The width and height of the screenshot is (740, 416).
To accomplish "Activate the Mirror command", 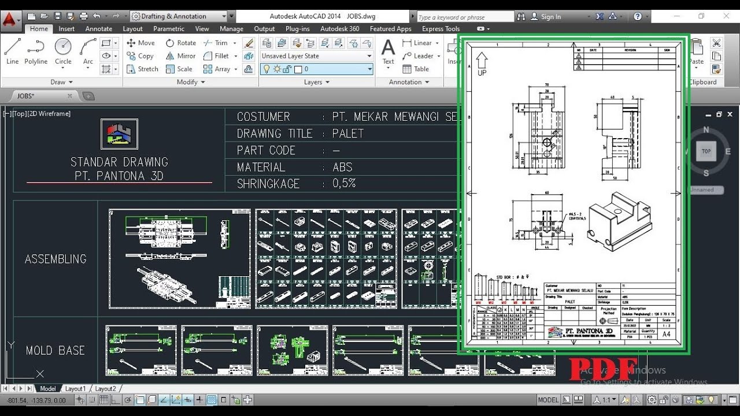I will coord(180,56).
